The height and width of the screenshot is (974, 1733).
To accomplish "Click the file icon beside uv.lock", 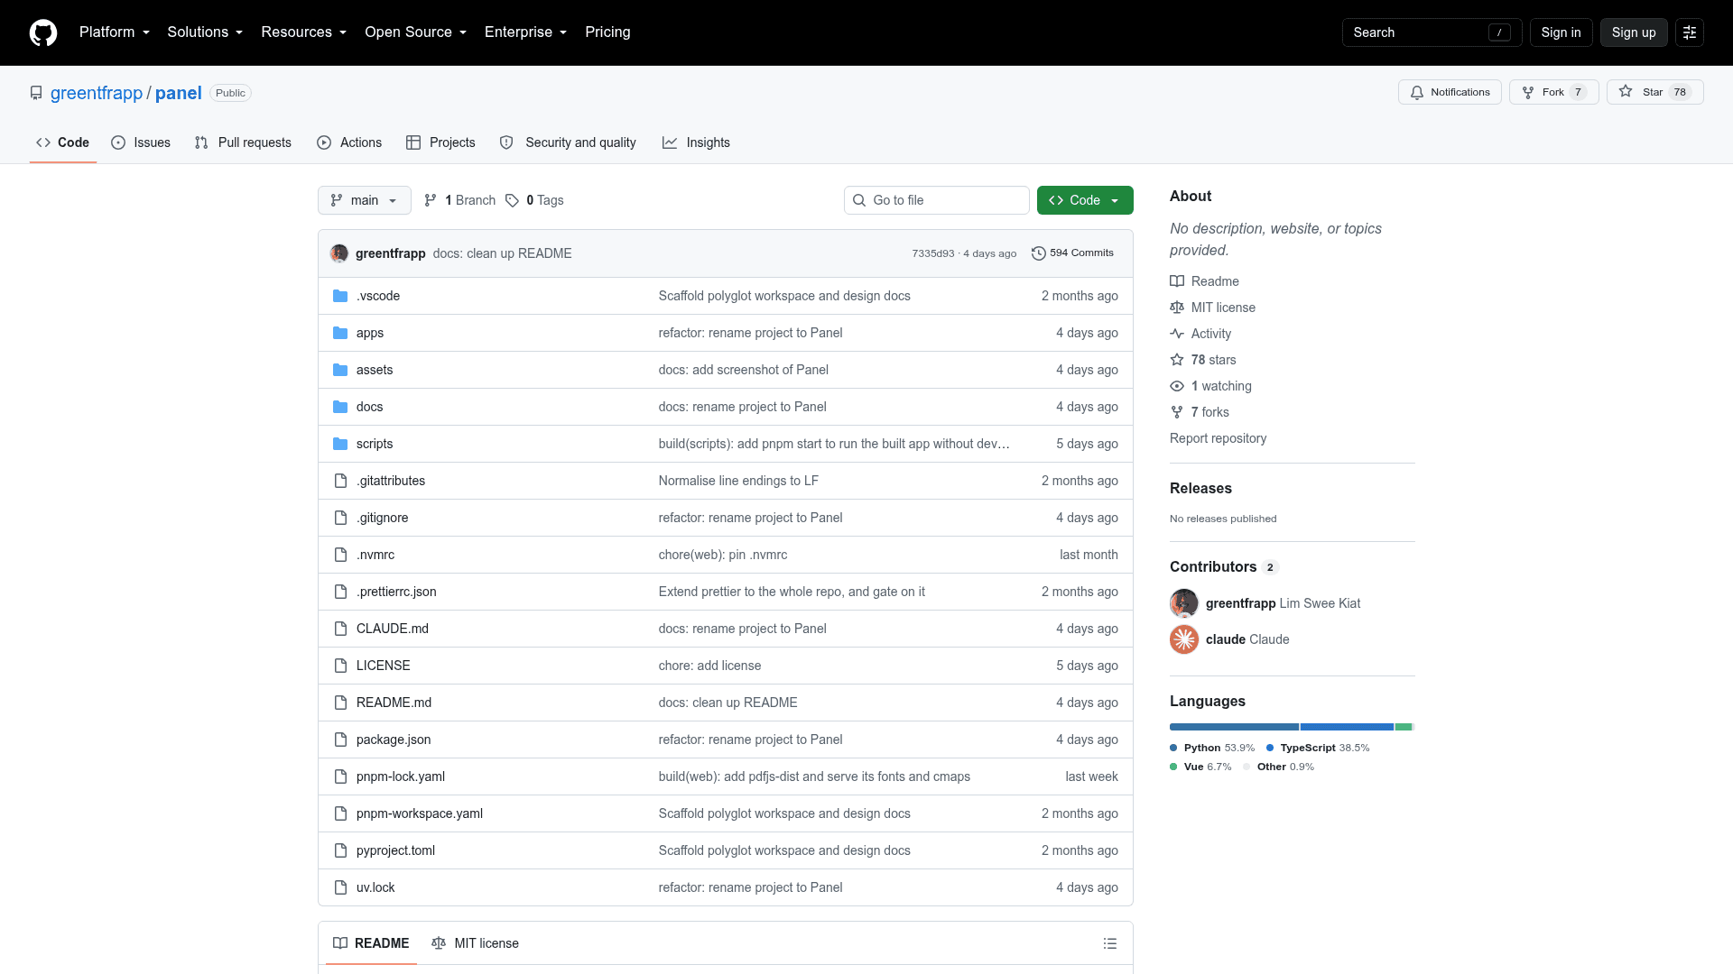I will 340,887.
